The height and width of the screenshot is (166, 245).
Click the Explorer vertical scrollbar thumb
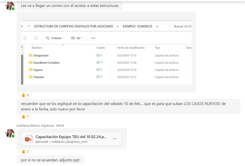(22, 70)
